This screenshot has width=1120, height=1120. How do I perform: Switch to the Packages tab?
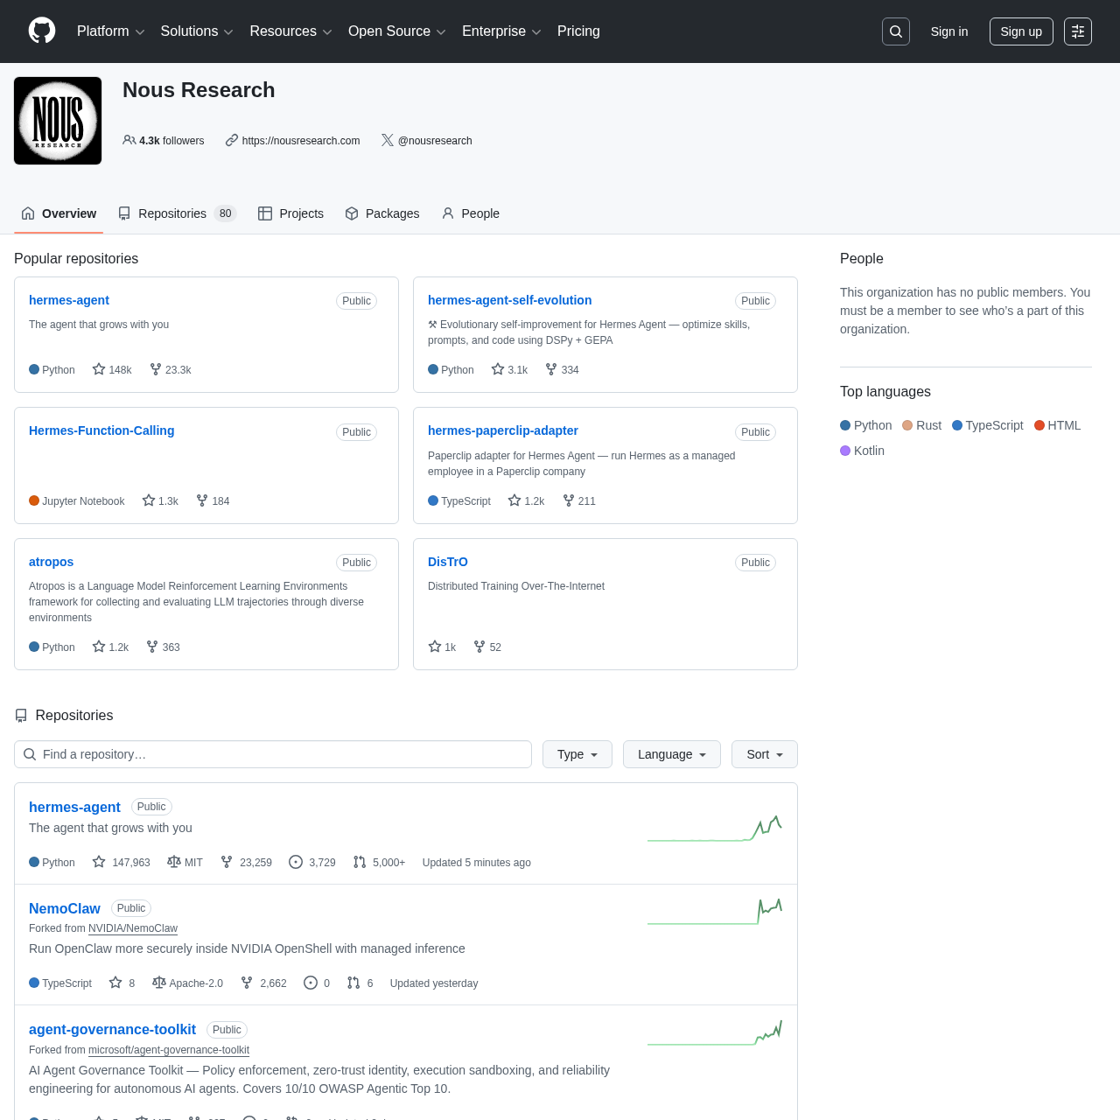[x=382, y=213]
